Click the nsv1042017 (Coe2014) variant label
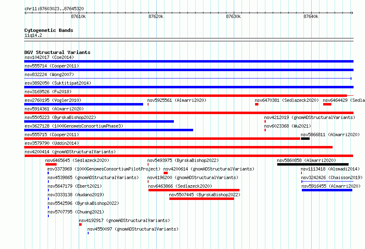 pyautogui.click(x=49, y=57)
